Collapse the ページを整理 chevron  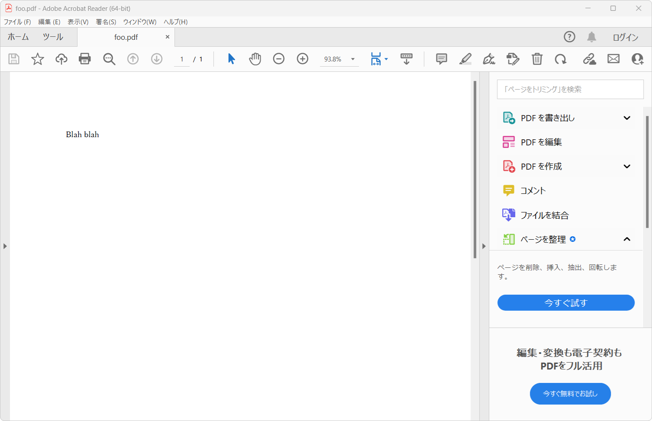(627, 239)
